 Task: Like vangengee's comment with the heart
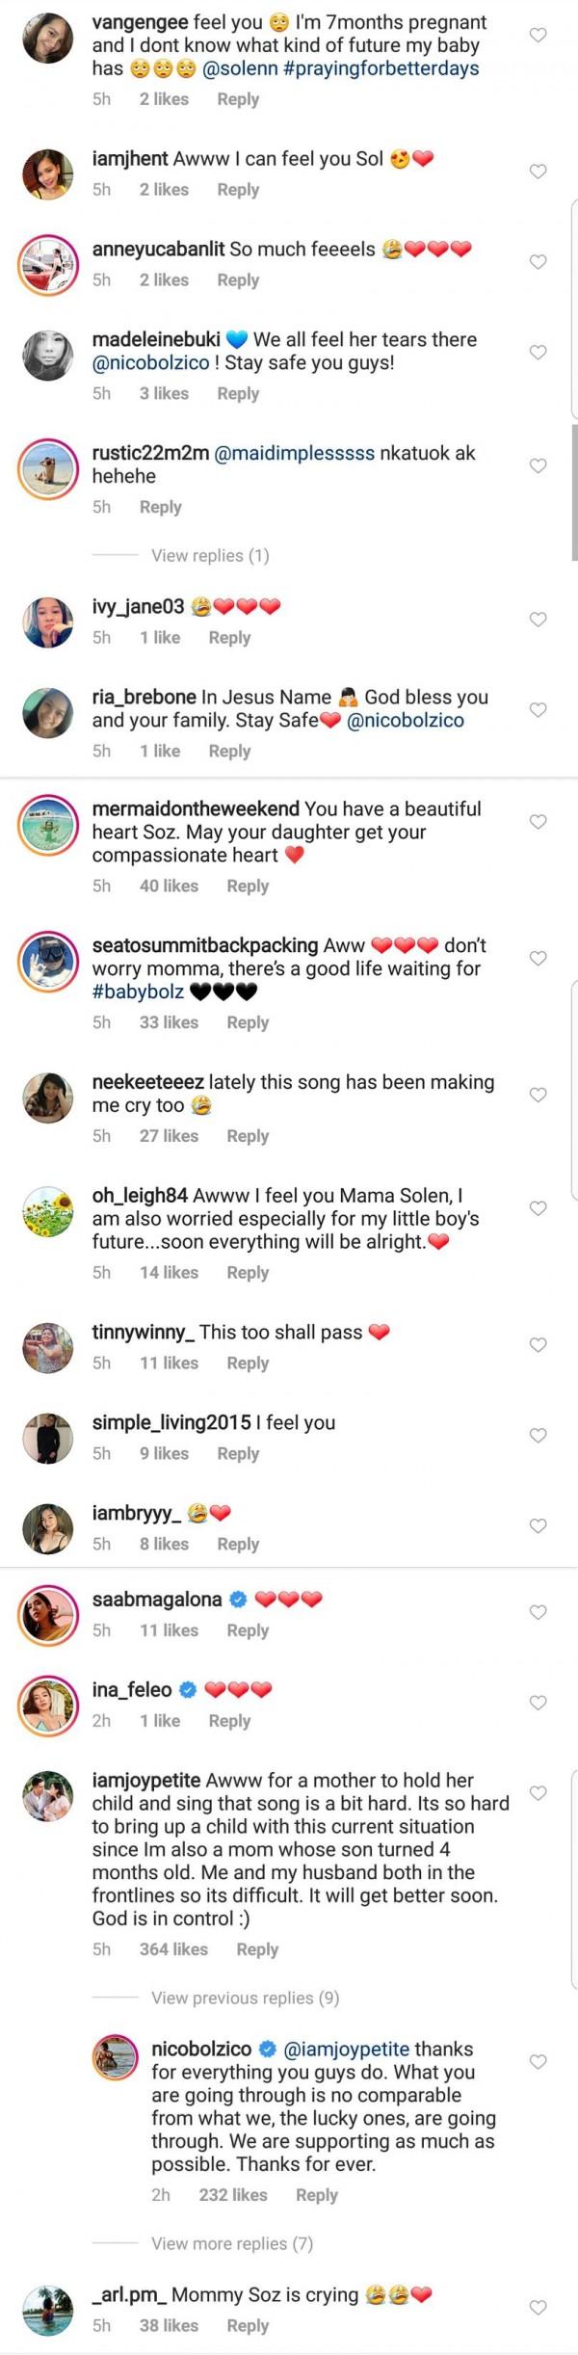point(539,35)
